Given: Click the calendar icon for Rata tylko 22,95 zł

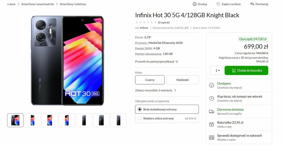Looking at the screenshot, I should pos(211,125).
